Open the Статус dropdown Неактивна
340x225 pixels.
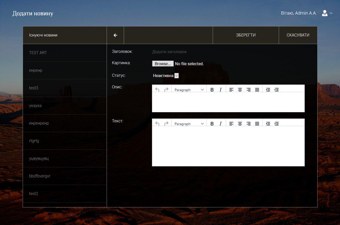tap(165, 76)
